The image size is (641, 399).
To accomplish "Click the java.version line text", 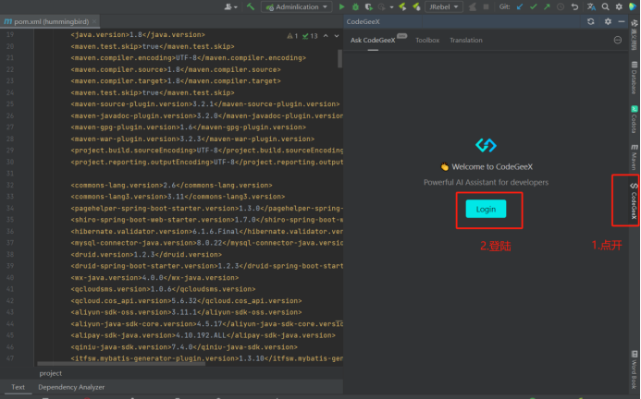I will pyautogui.click(x=138, y=35).
